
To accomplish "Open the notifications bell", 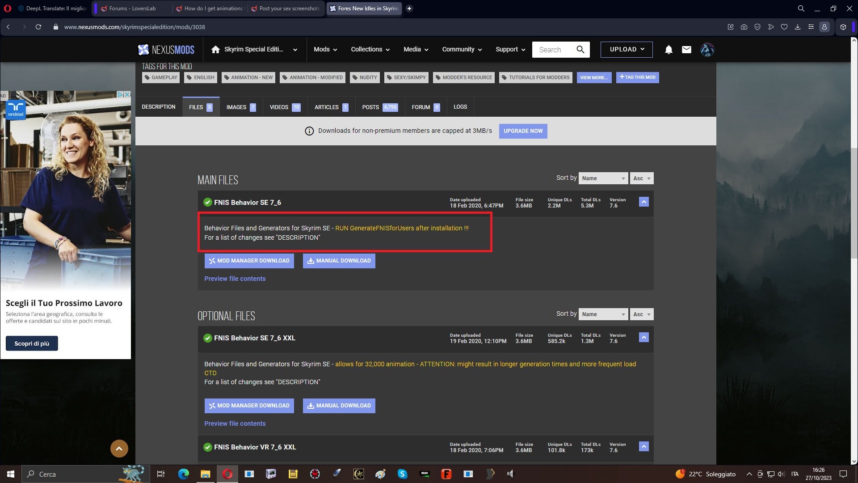I will [669, 50].
